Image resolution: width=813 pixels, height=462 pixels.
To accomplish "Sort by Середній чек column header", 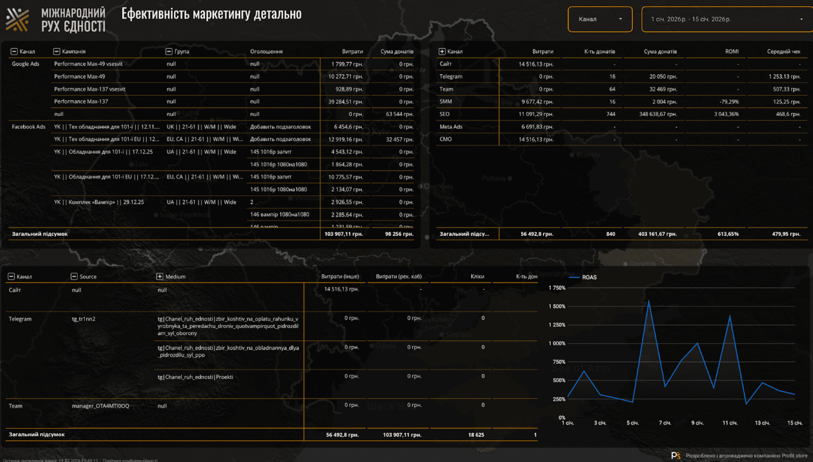I will click(x=783, y=51).
